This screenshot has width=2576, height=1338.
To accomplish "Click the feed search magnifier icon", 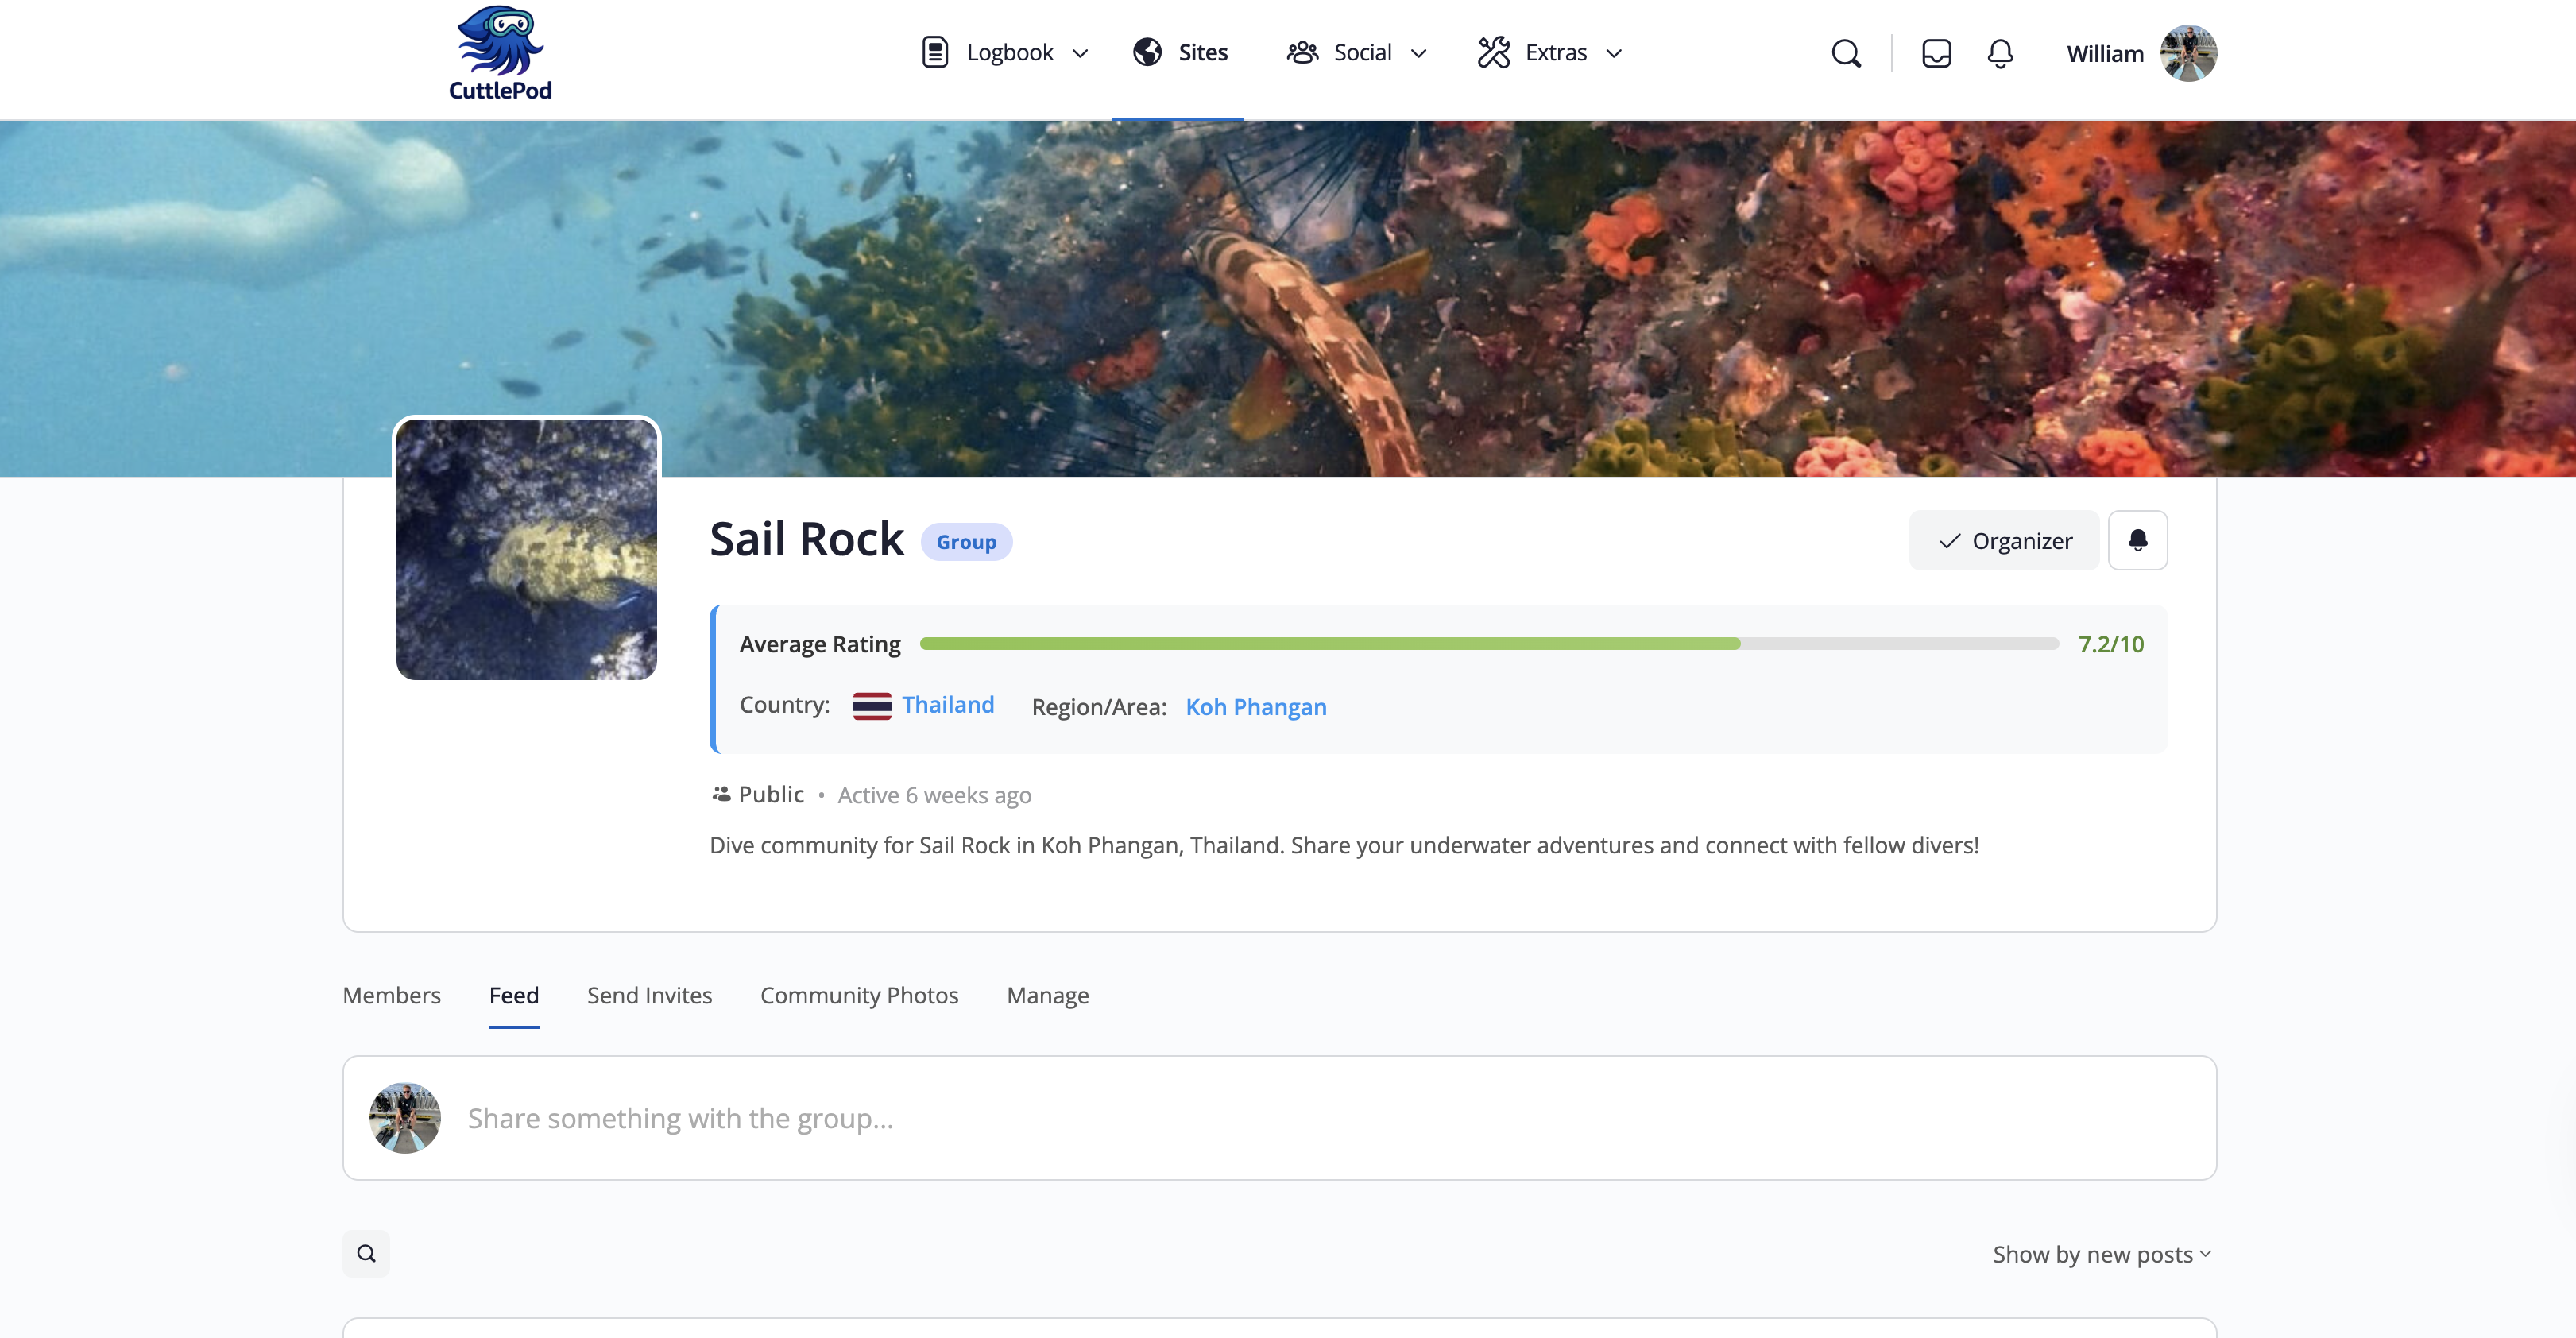I will [x=366, y=1253].
